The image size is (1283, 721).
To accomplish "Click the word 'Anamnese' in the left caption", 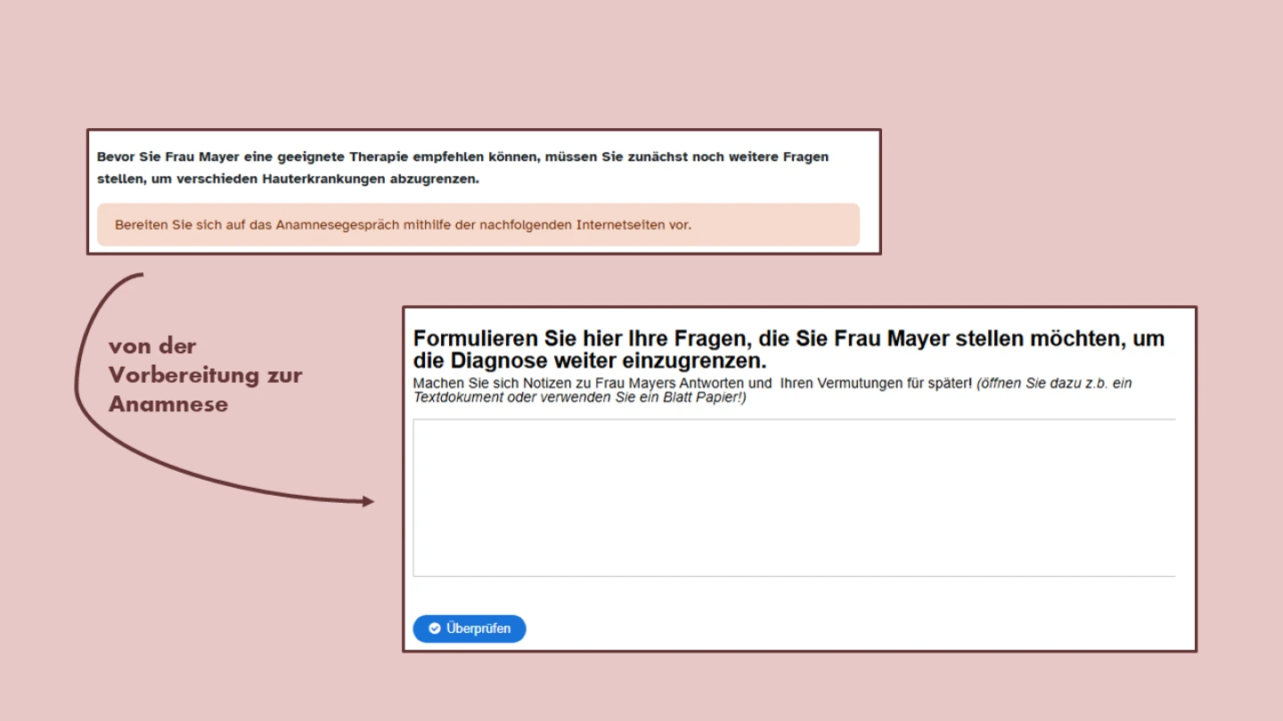I will 168,404.
